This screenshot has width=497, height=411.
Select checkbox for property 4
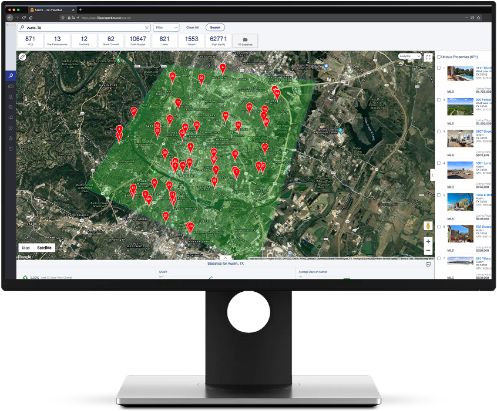tap(439, 163)
